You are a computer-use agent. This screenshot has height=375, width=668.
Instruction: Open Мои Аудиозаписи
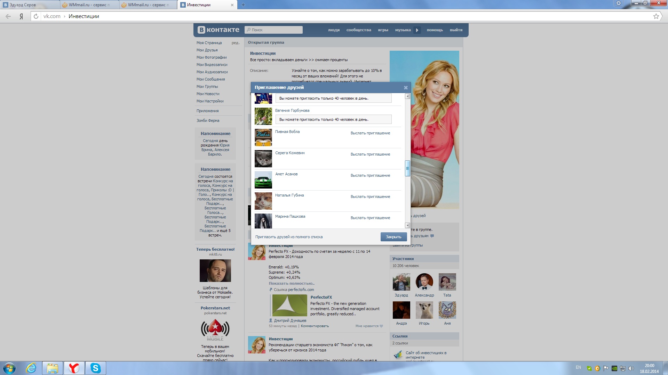212,72
